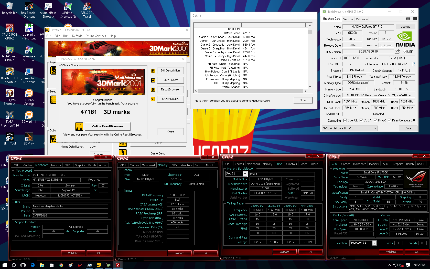
Task: Open the Slot #1 memory slot dropdown
Action: click(236, 174)
